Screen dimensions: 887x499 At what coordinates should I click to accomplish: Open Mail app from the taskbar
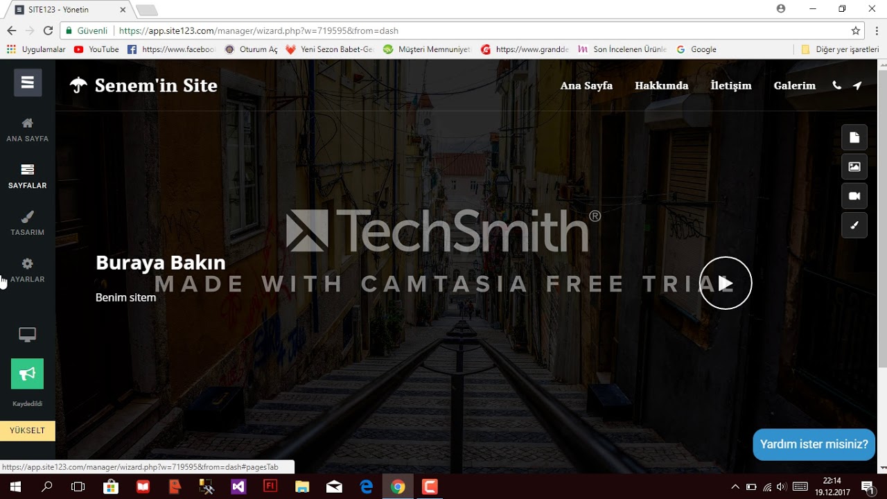click(334, 487)
